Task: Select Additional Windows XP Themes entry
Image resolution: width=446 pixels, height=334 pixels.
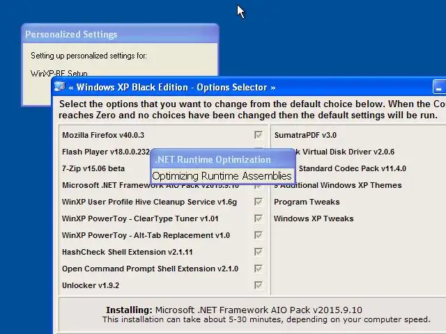Action: 338,185
